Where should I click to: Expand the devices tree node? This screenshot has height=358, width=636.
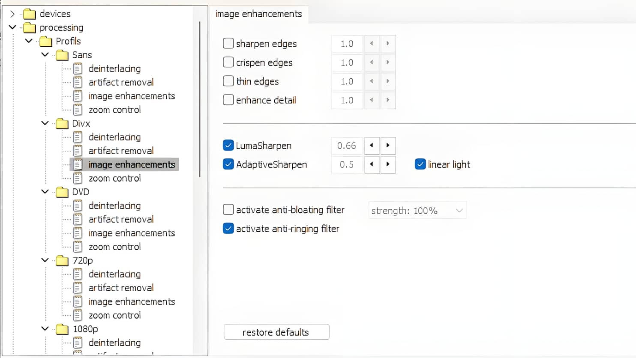(12, 14)
